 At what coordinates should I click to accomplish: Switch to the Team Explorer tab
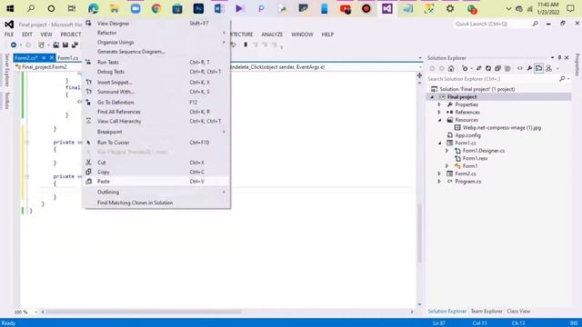(x=487, y=312)
